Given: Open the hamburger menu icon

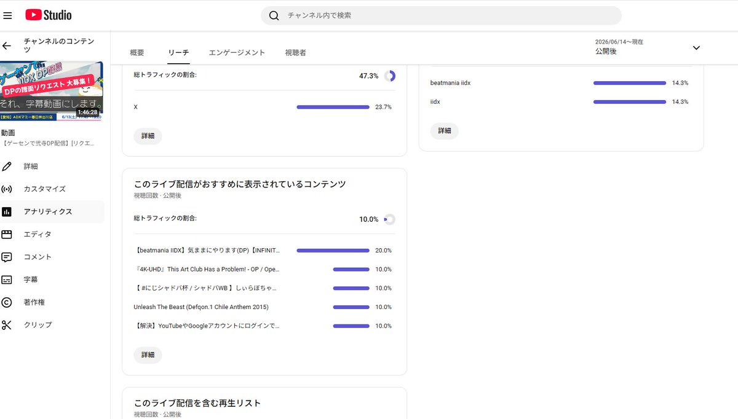Looking at the screenshot, I should (x=7, y=15).
